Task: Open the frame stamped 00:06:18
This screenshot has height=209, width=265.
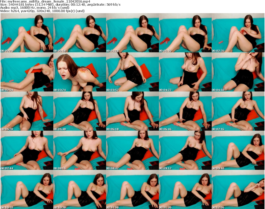Action: 132,111
